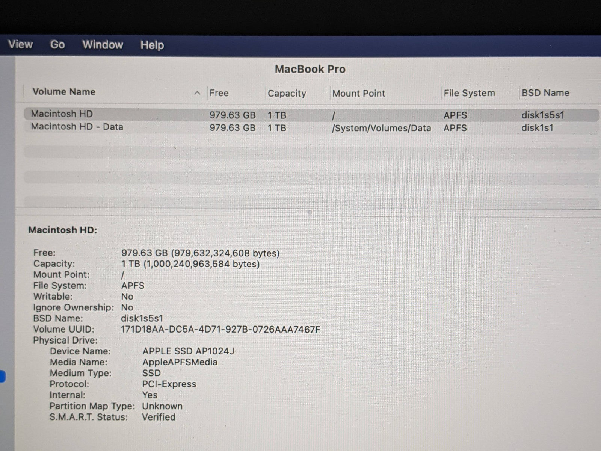Click the APPLE SSD AP1024J device name
Screen dimensions: 601x451
[188, 351]
